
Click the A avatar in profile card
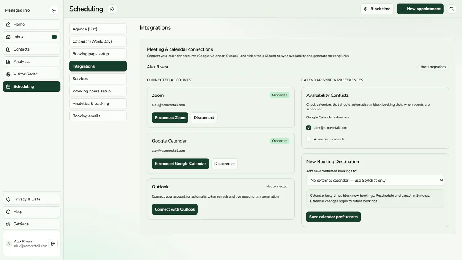tap(9, 244)
